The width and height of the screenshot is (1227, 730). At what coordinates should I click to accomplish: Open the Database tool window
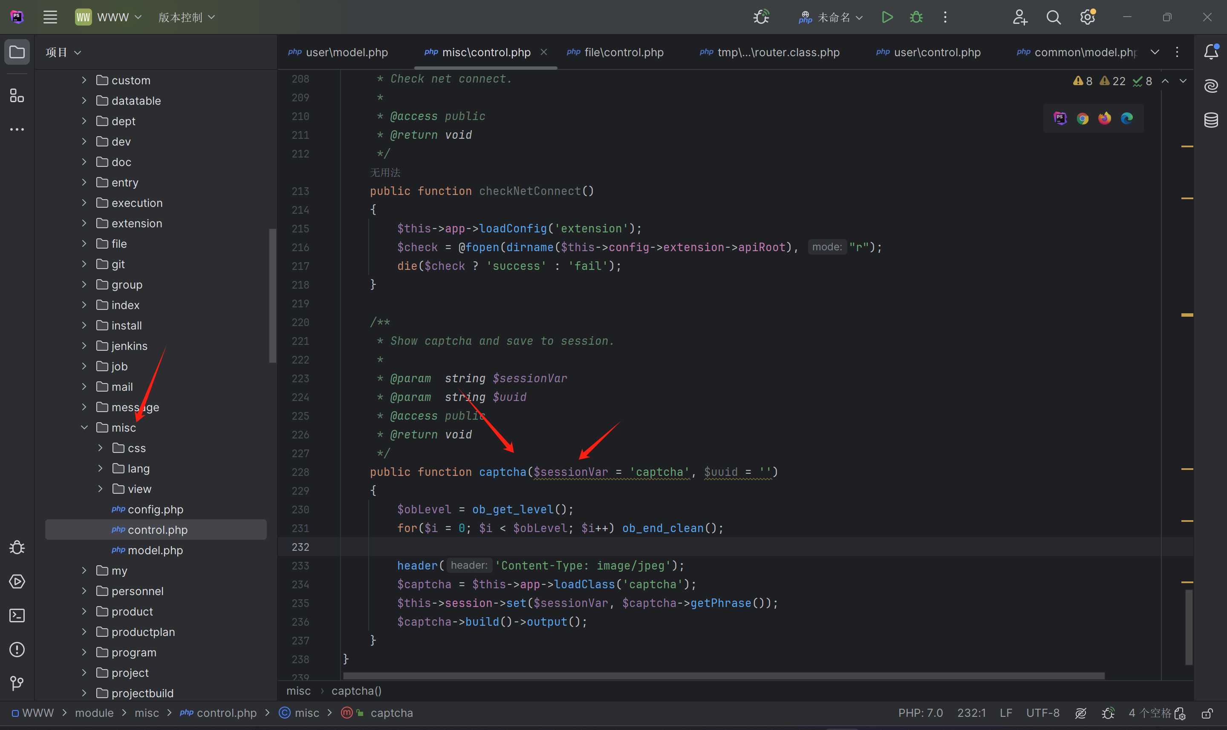tap(1211, 120)
